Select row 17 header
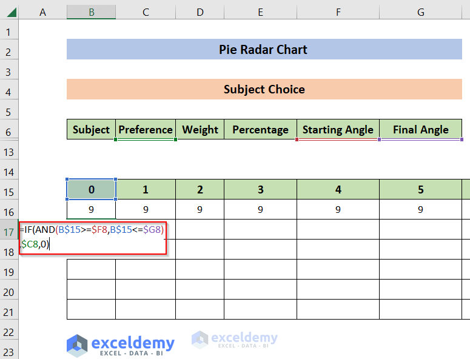This screenshot has height=359, width=470. [9, 232]
